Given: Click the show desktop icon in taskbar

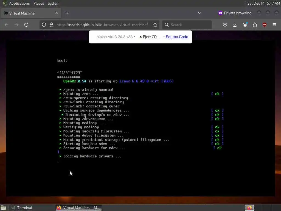Looking at the screenshot, I should point(3,208).
